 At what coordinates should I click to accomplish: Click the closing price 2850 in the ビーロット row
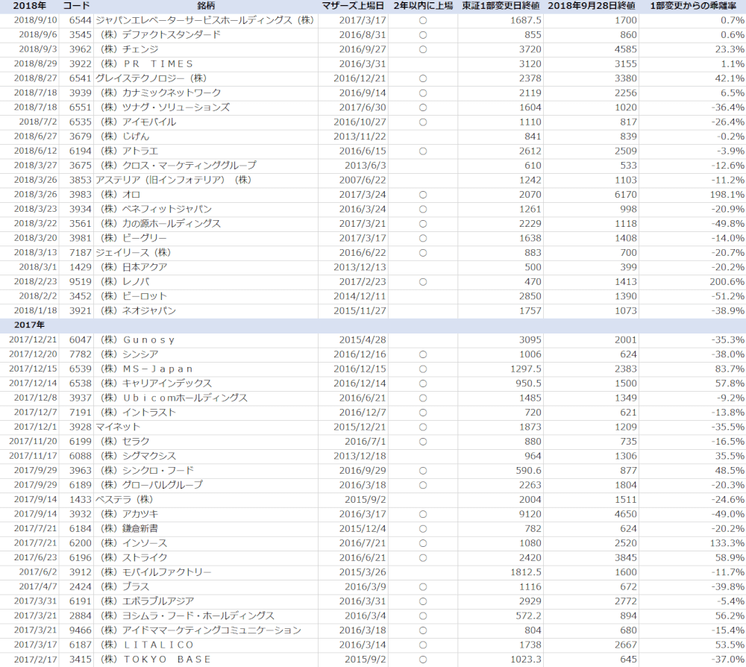click(x=530, y=296)
